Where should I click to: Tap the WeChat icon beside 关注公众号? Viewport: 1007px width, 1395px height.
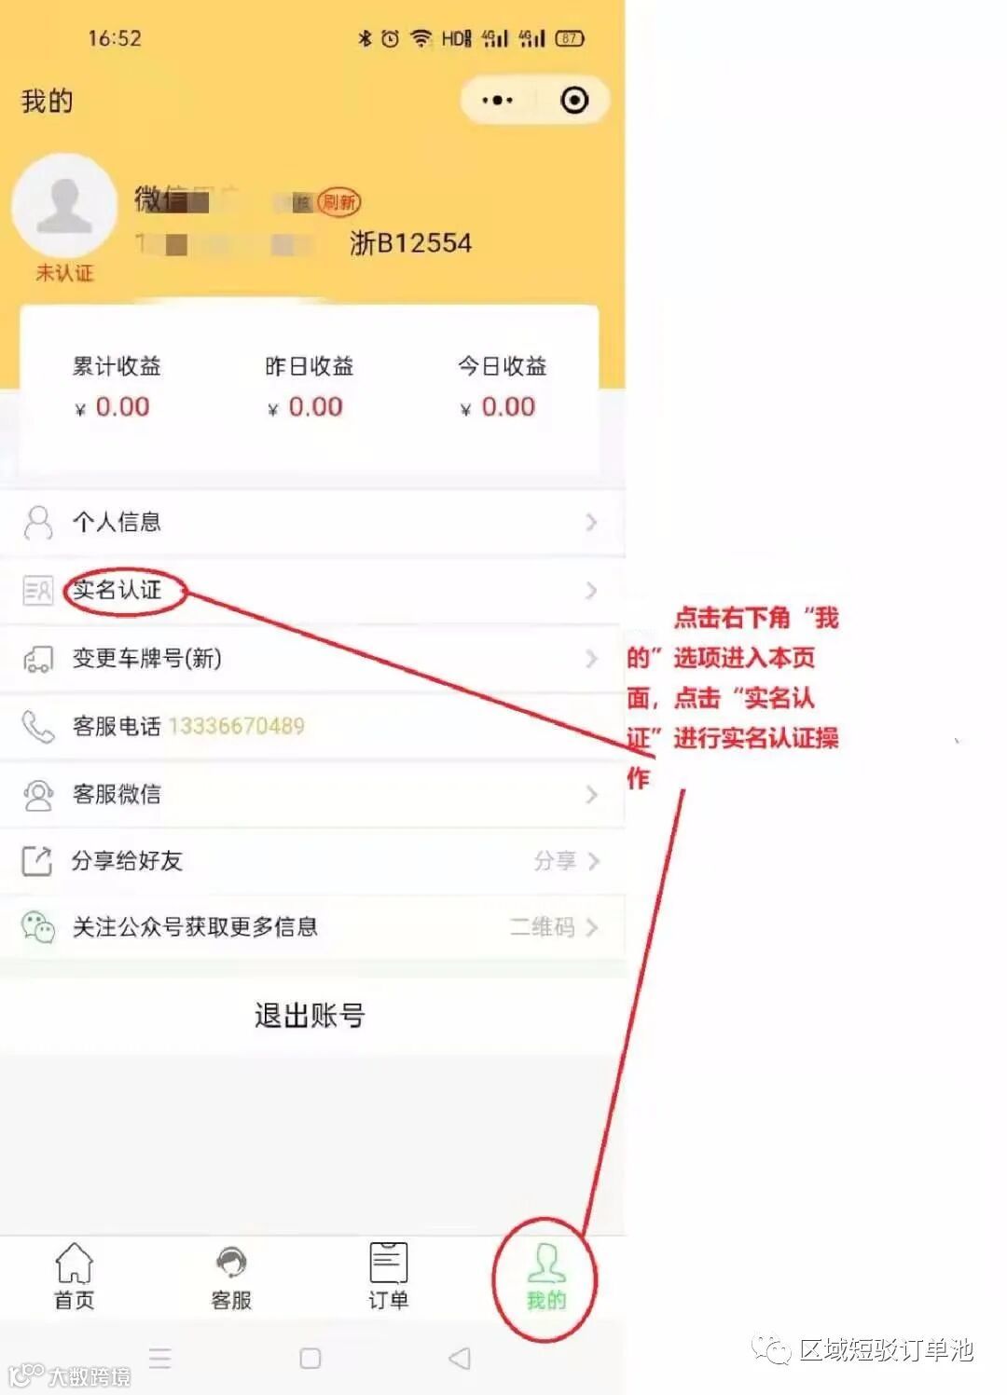[x=38, y=927]
